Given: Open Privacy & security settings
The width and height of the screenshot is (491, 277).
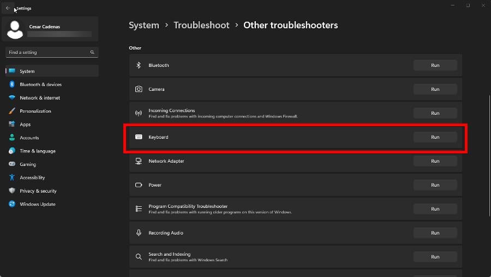Looking at the screenshot, I should [38, 191].
